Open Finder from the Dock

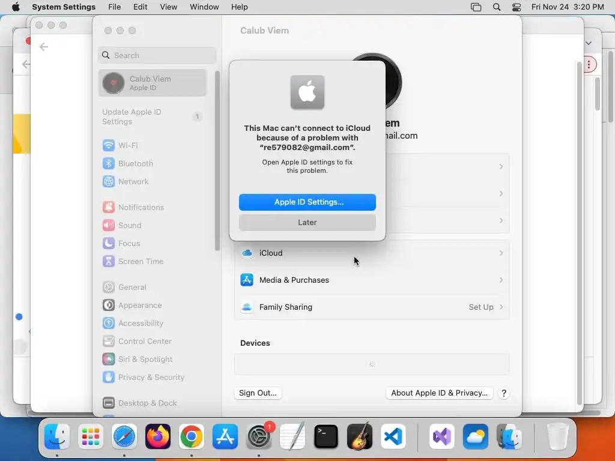57,436
